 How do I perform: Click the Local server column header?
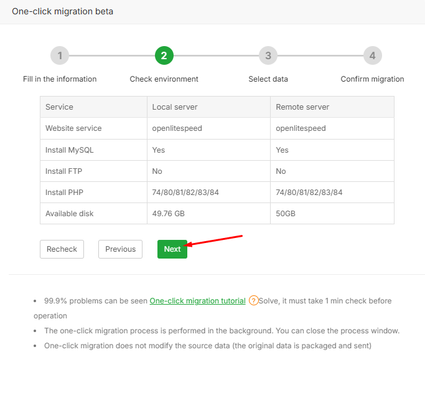pos(175,107)
